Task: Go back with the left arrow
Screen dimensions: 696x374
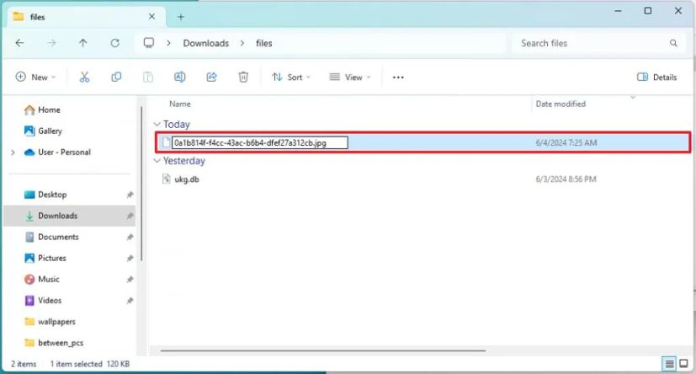Action: click(19, 43)
